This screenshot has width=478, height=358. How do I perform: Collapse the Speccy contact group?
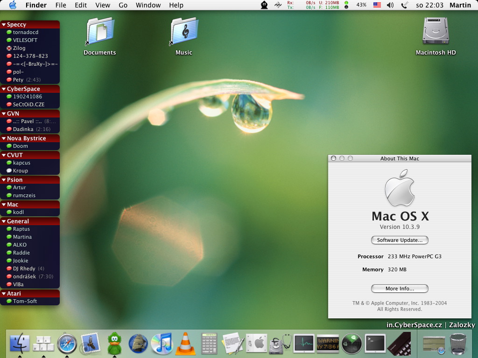4,25
